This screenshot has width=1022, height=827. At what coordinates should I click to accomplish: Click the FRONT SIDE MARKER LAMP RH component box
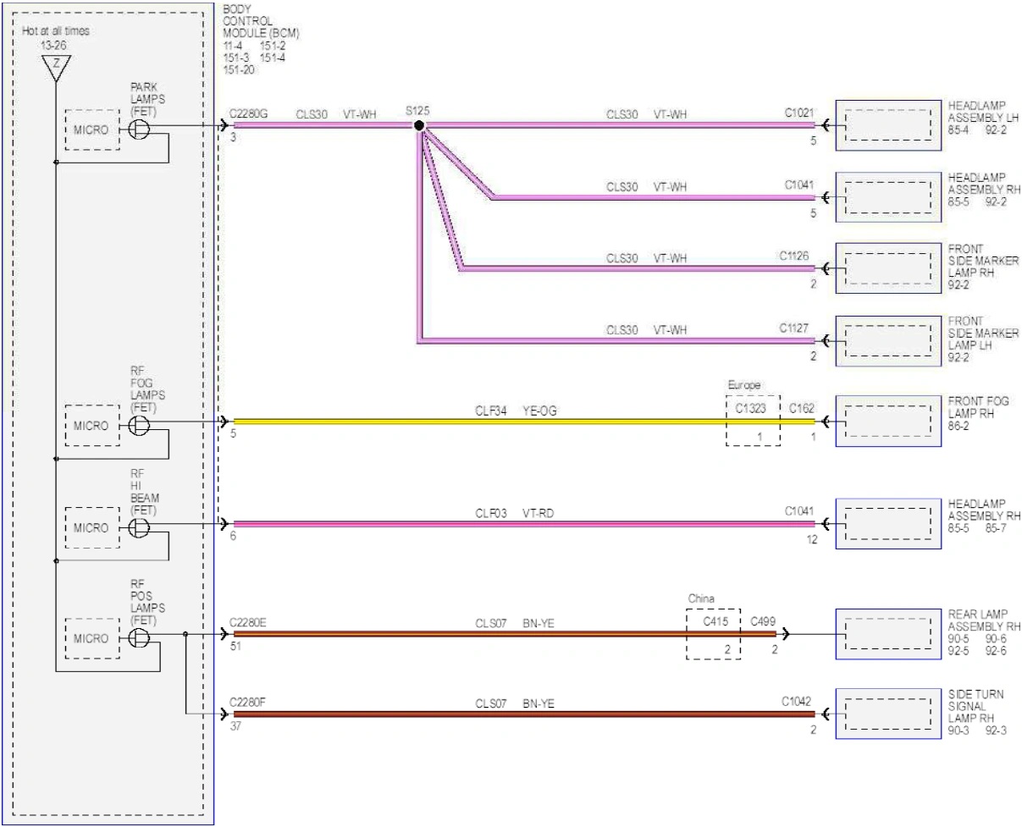click(888, 268)
